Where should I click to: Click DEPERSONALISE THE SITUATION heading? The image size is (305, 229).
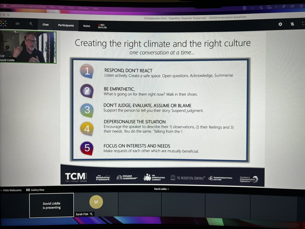pyautogui.click(x=134, y=122)
